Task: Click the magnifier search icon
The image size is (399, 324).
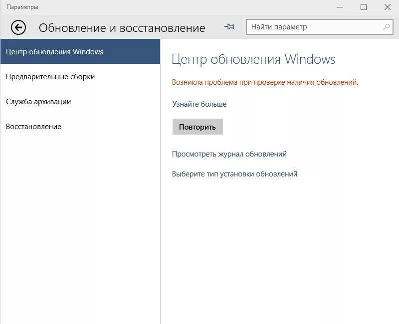Action: [386, 27]
